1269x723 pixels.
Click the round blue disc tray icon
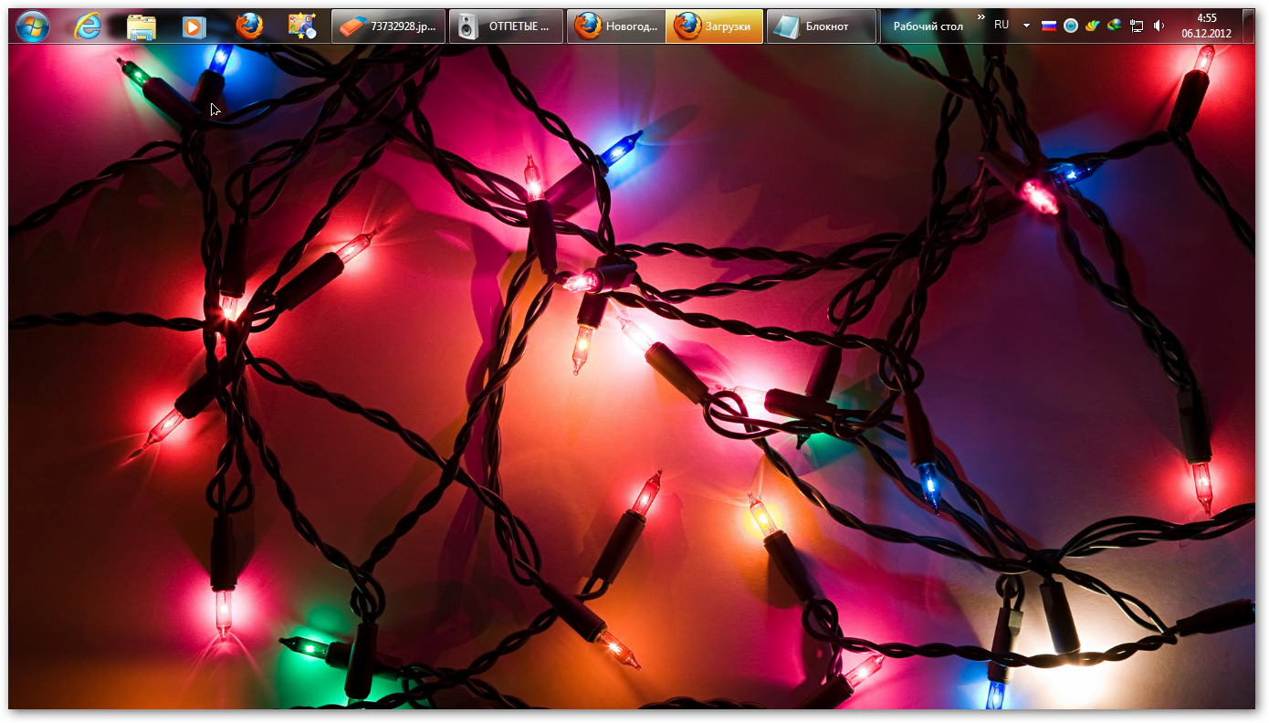pyautogui.click(x=1071, y=26)
